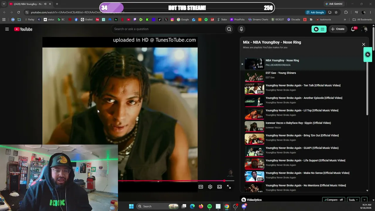Close the Mix playlist panel
The width and height of the screenshot is (375, 211).
coord(364,44)
